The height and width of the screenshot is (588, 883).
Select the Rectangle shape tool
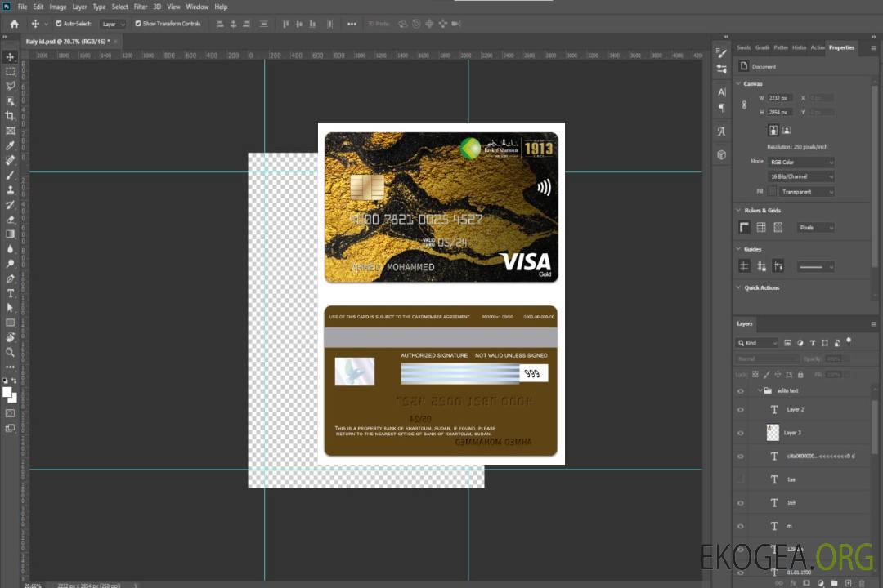[x=10, y=323]
